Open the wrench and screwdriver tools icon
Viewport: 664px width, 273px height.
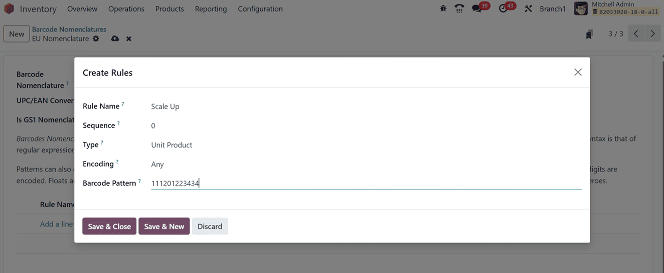tap(528, 8)
